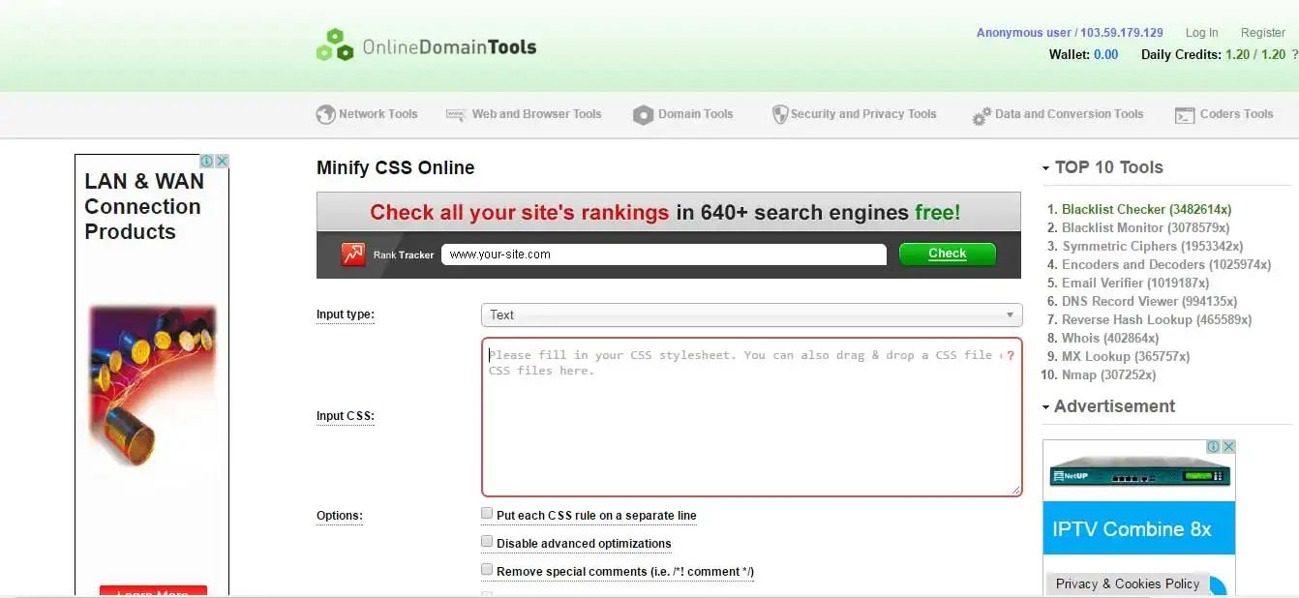This screenshot has width=1299, height=598.
Task: Click the green Check button
Action: (x=948, y=254)
